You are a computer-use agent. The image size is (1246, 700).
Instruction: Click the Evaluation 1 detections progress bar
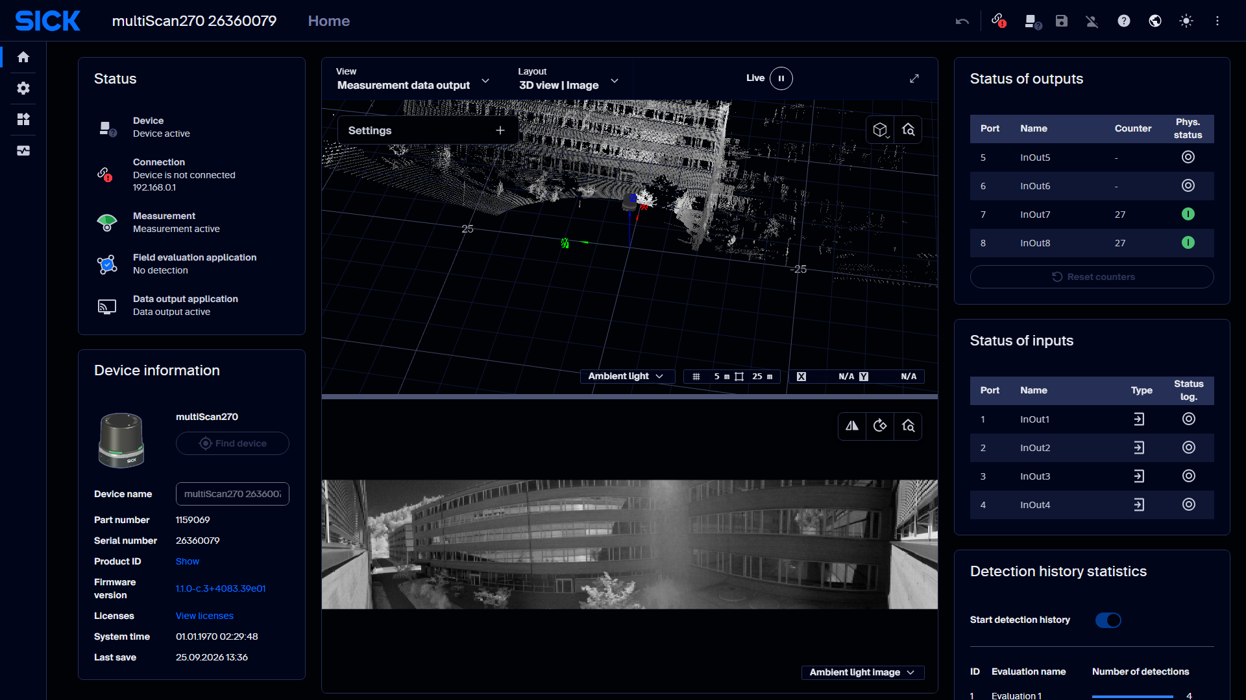coord(1132,696)
